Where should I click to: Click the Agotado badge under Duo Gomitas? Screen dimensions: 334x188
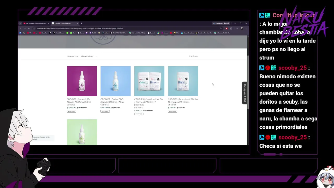[x=139, y=114]
